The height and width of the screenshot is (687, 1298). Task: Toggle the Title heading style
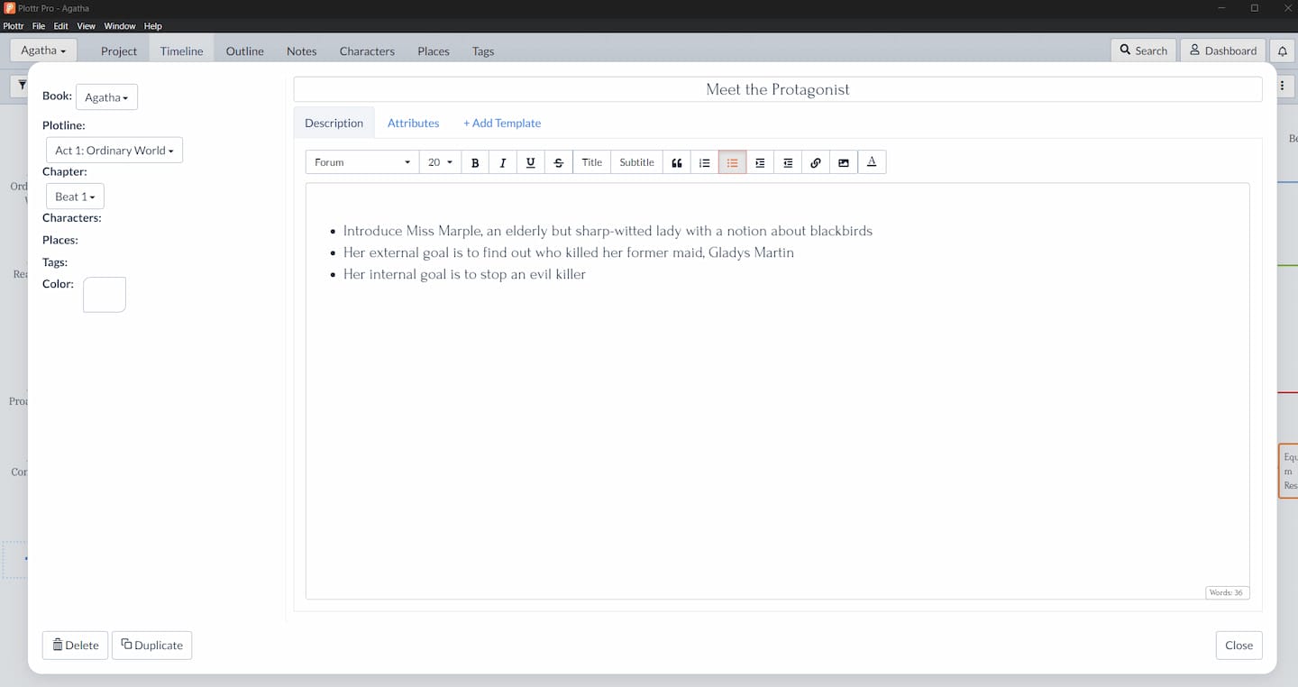[591, 161]
